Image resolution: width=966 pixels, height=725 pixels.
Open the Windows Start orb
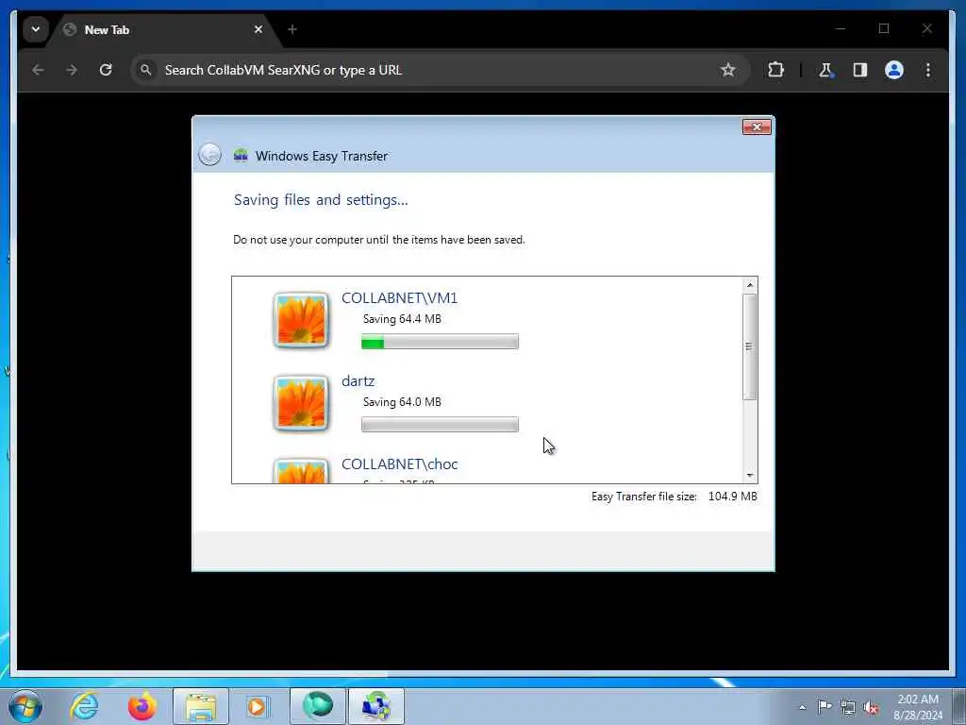(25, 706)
